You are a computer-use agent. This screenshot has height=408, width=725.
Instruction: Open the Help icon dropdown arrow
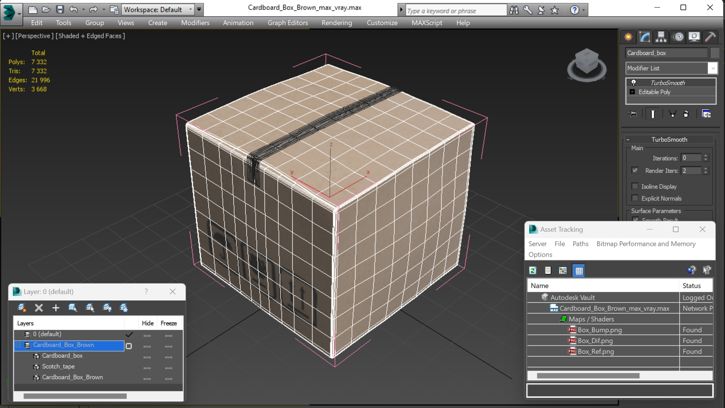tap(583, 10)
